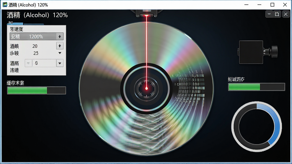Click the inner close X on the dark toolbar
The height and width of the screenshot is (164, 292).
point(286,14)
